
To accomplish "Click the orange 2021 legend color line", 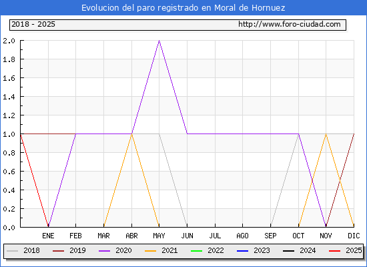I will (151, 251).
